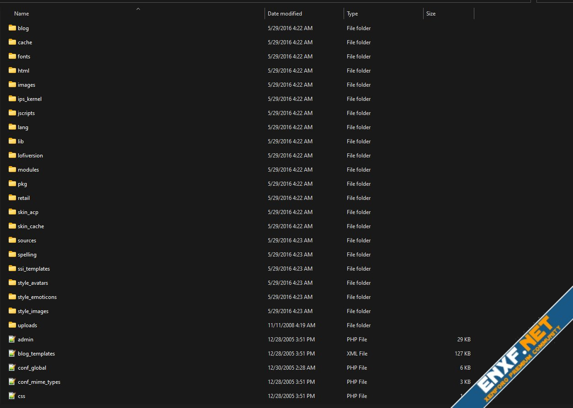Click the css PHP file icon
573x408 pixels.
[x=12, y=396]
